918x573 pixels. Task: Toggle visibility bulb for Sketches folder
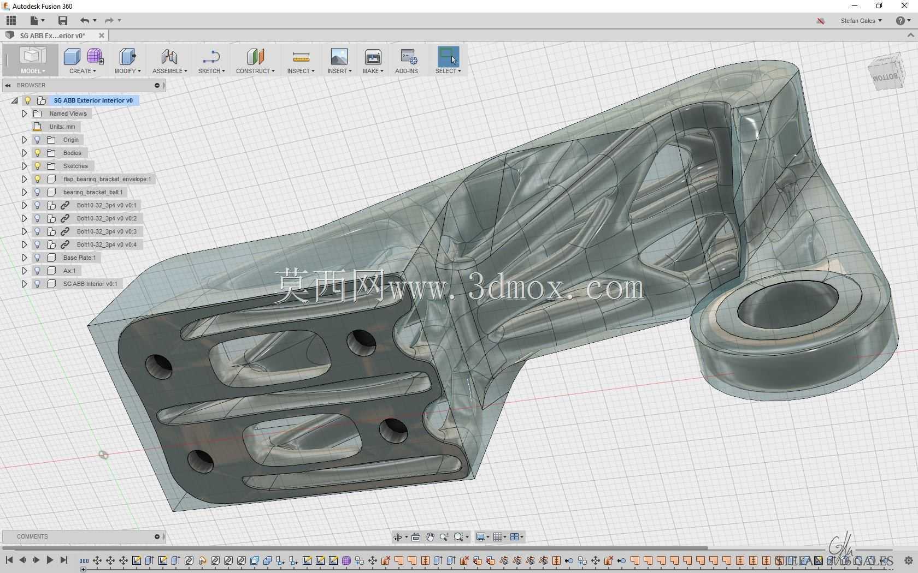[38, 166]
